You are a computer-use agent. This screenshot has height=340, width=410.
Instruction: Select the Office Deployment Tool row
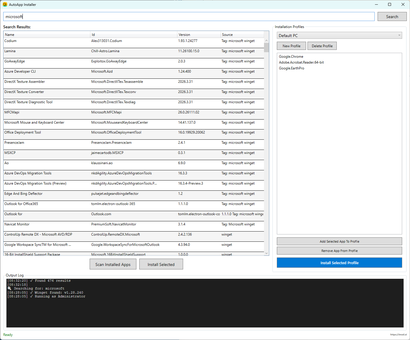[134, 134]
